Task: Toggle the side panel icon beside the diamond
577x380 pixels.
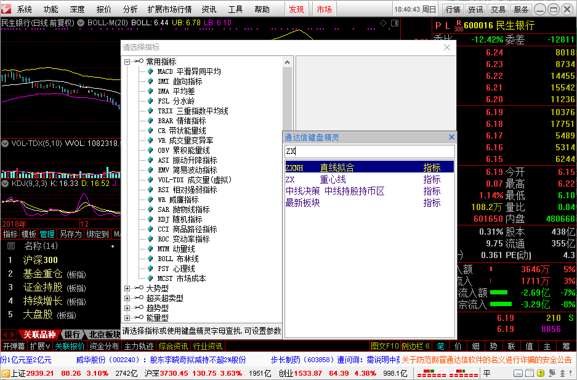Action: pyautogui.click(x=395, y=23)
